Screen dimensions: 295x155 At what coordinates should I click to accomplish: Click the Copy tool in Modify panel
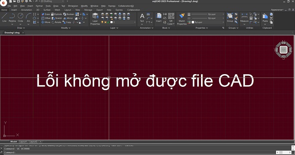[67, 22]
